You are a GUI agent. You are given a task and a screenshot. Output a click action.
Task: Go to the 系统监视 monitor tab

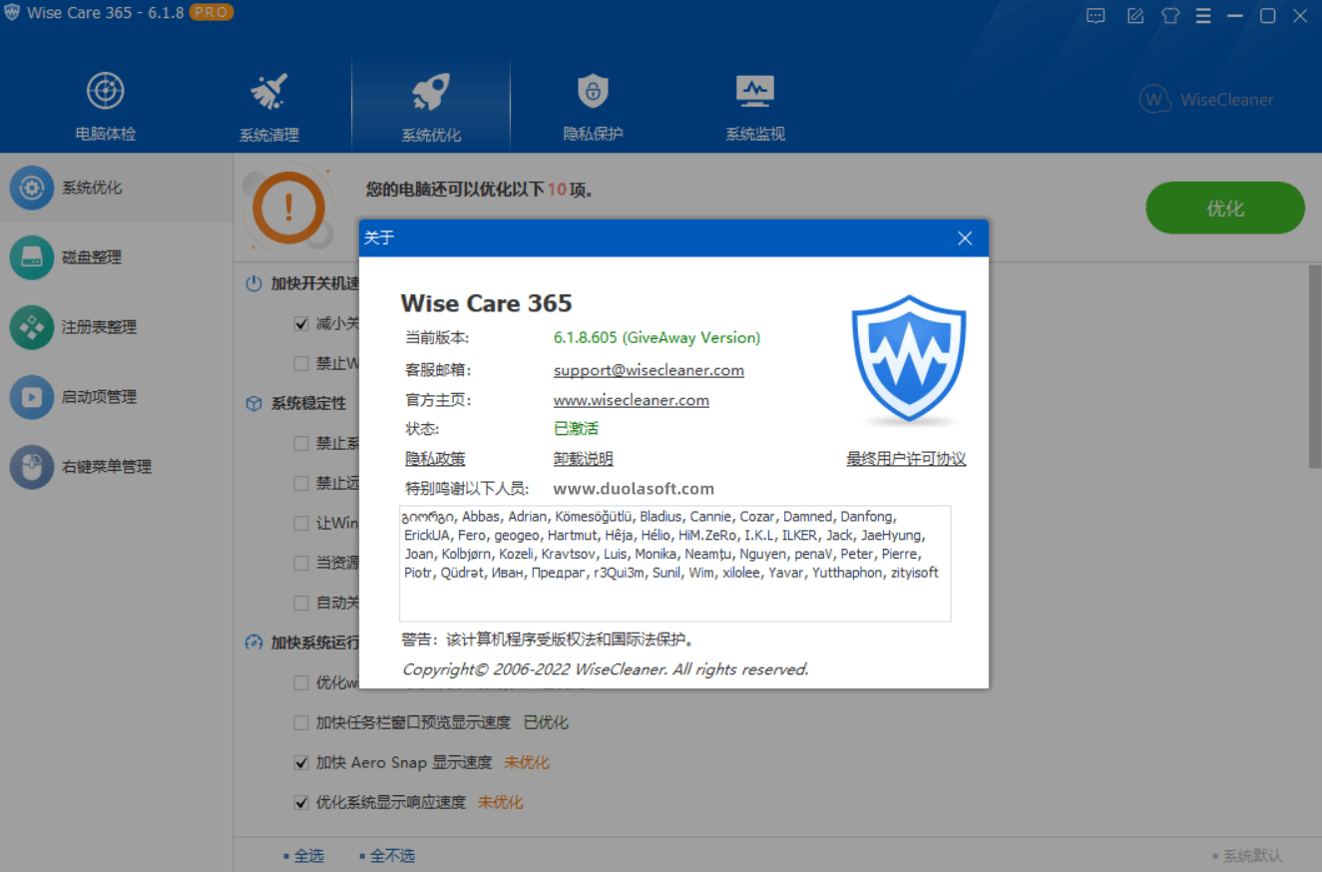(x=755, y=106)
